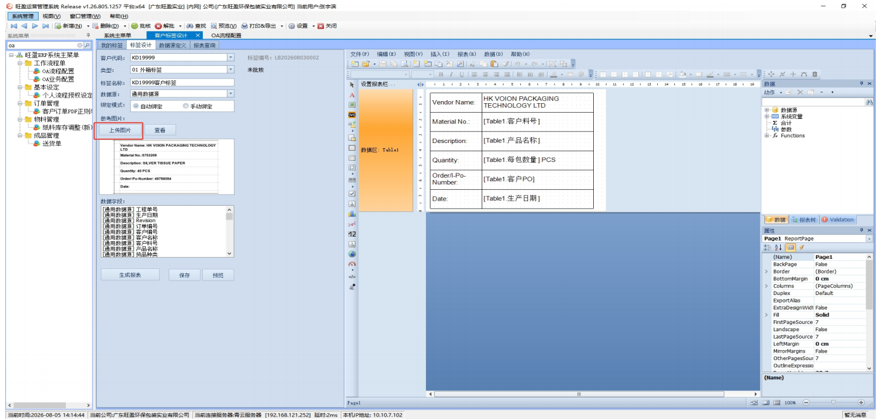Collapse the 成品管理 tree folder
886x419 pixels.
20,135
